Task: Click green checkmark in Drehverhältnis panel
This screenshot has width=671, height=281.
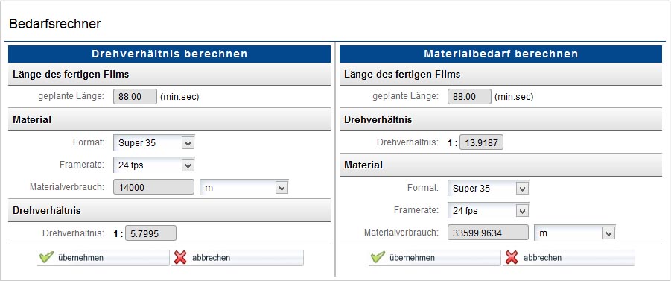Action: point(46,257)
